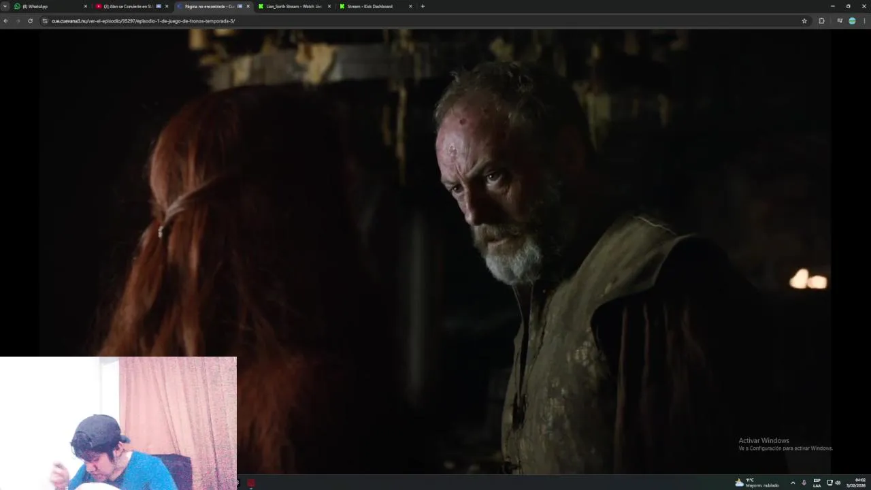
Task: Click the video player to pause playback
Action: point(435,252)
